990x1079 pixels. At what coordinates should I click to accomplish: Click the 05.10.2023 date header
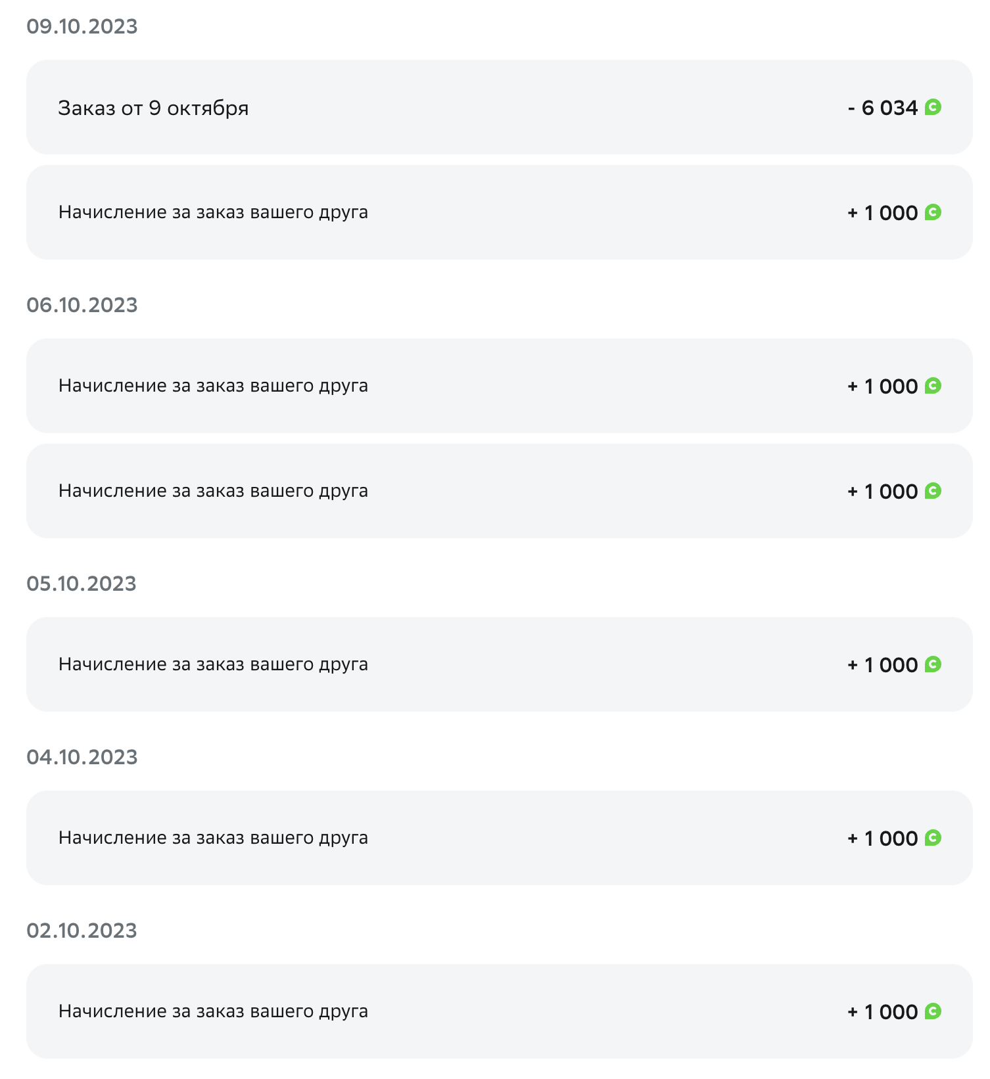coord(82,584)
